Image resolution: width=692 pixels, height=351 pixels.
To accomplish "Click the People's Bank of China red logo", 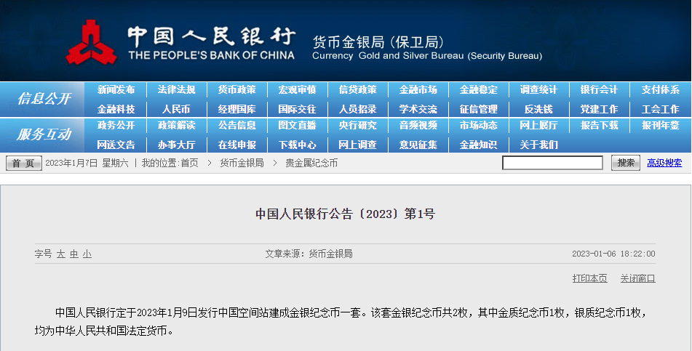I will click(92, 42).
